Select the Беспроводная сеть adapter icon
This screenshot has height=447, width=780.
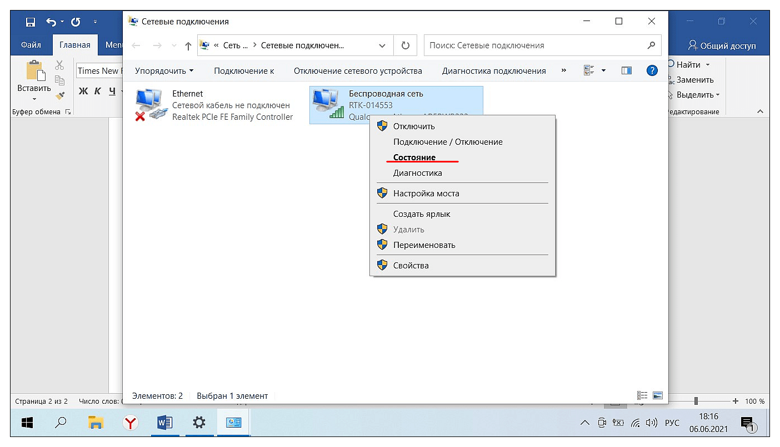(328, 104)
